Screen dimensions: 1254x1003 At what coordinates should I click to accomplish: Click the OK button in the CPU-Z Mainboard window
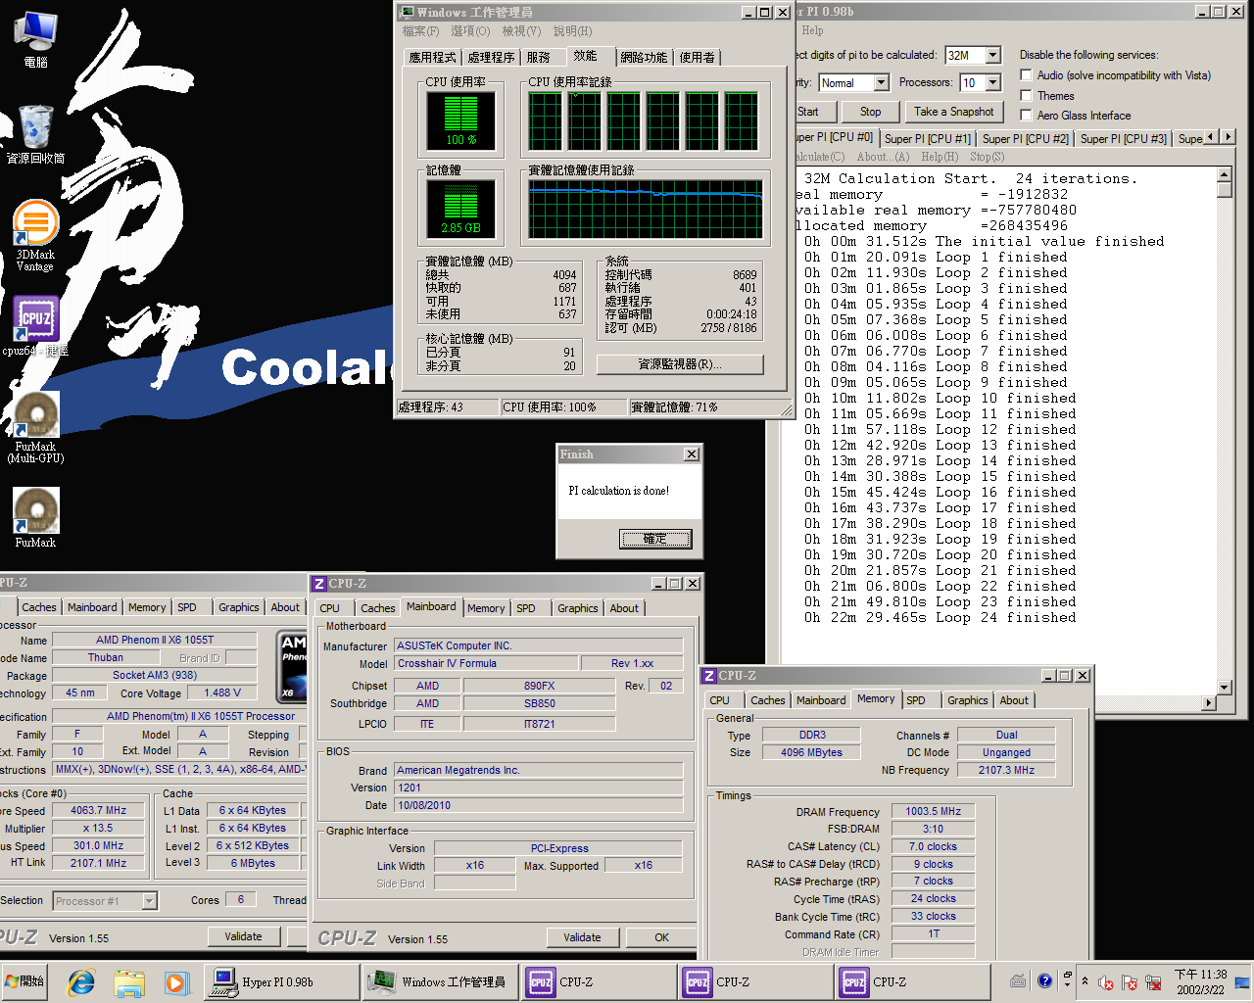click(662, 937)
